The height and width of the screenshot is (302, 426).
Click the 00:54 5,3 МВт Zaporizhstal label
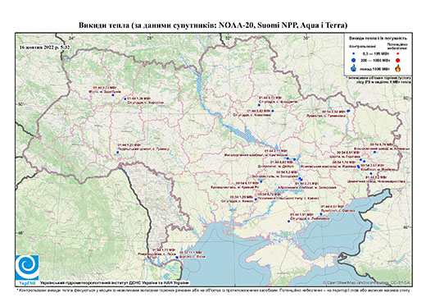286,172
